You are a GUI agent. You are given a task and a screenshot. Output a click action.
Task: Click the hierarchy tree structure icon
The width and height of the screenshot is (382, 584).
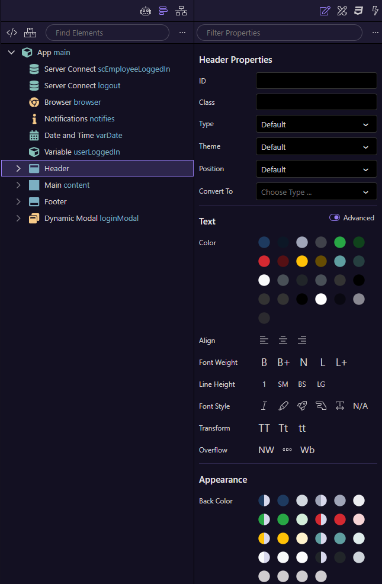point(181,11)
